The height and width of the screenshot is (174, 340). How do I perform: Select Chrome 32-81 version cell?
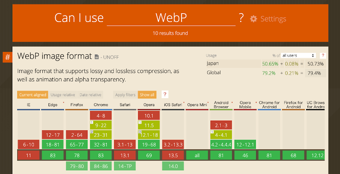coord(101,144)
